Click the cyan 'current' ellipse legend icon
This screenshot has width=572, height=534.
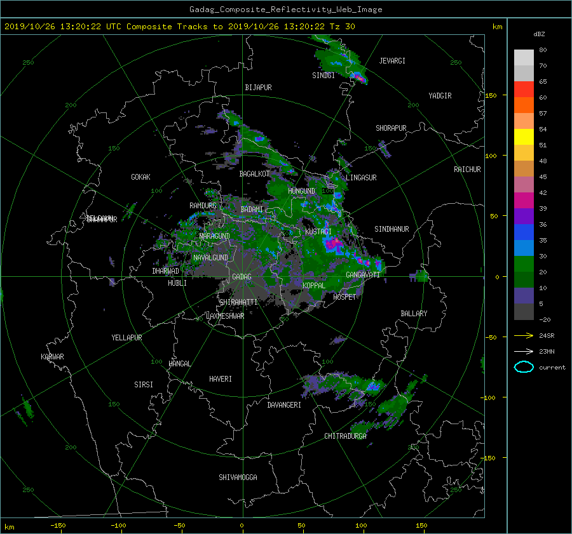click(524, 367)
